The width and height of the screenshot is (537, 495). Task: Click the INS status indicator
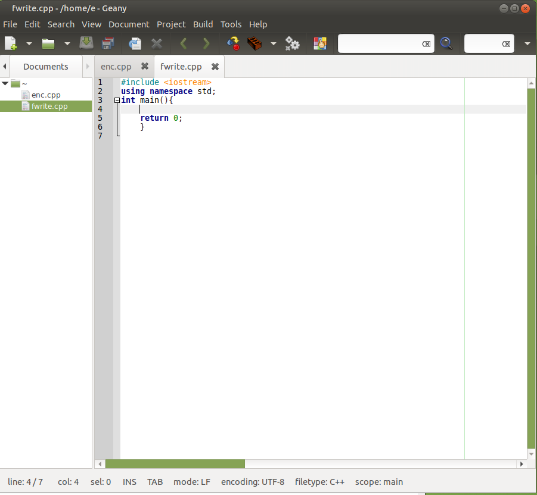(x=129, y=482)
